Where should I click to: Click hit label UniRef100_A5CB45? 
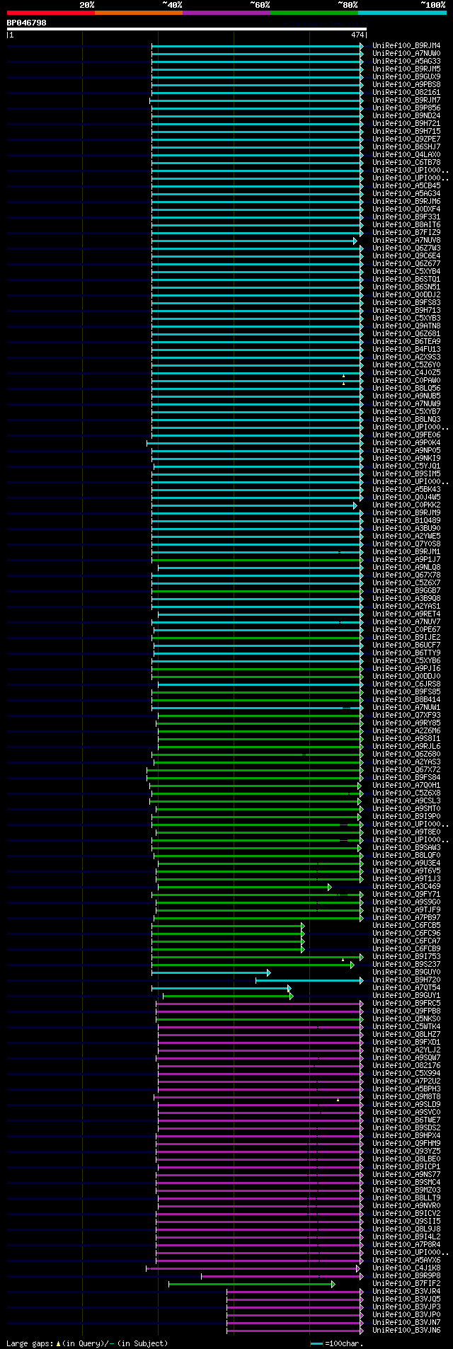coord(406,186)
